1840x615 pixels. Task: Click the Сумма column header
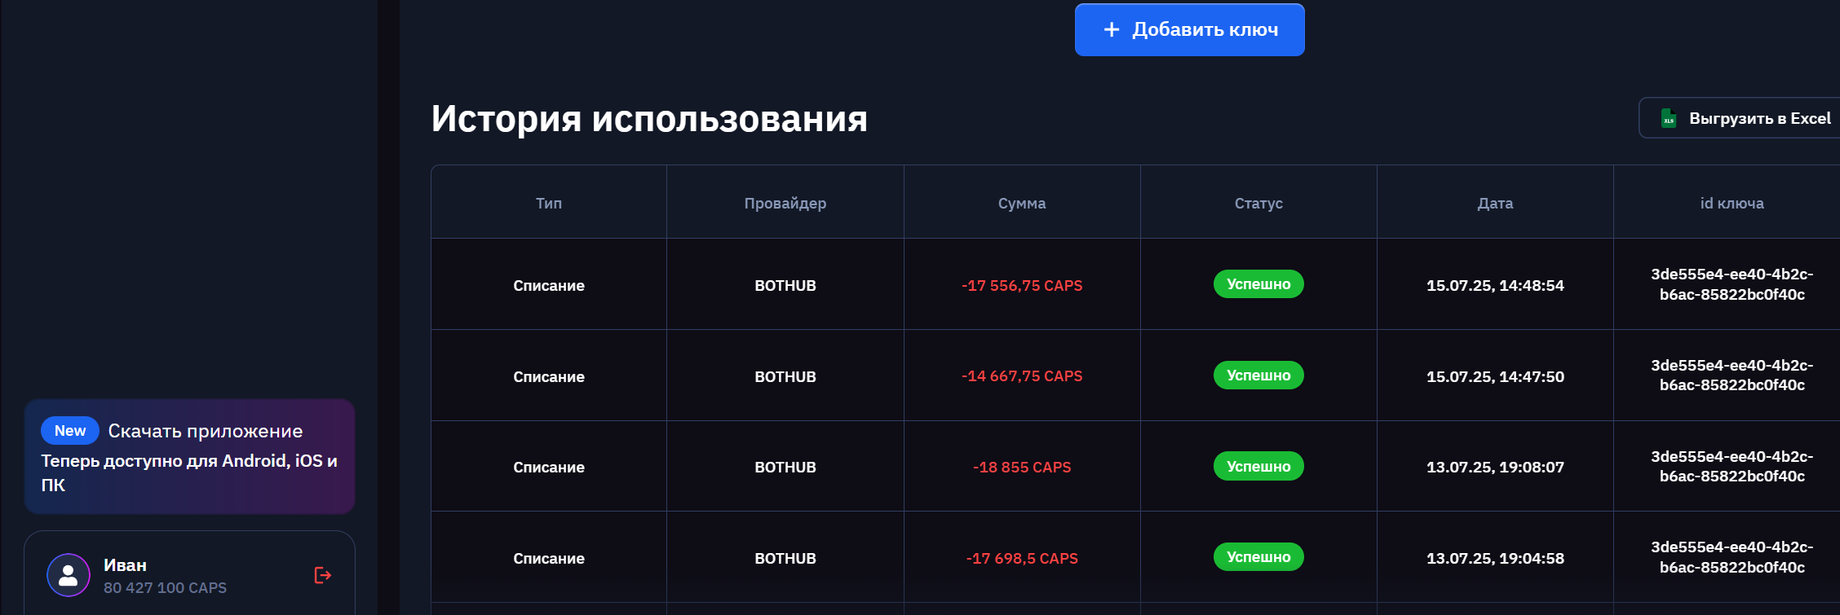[x=1021, y=204]
